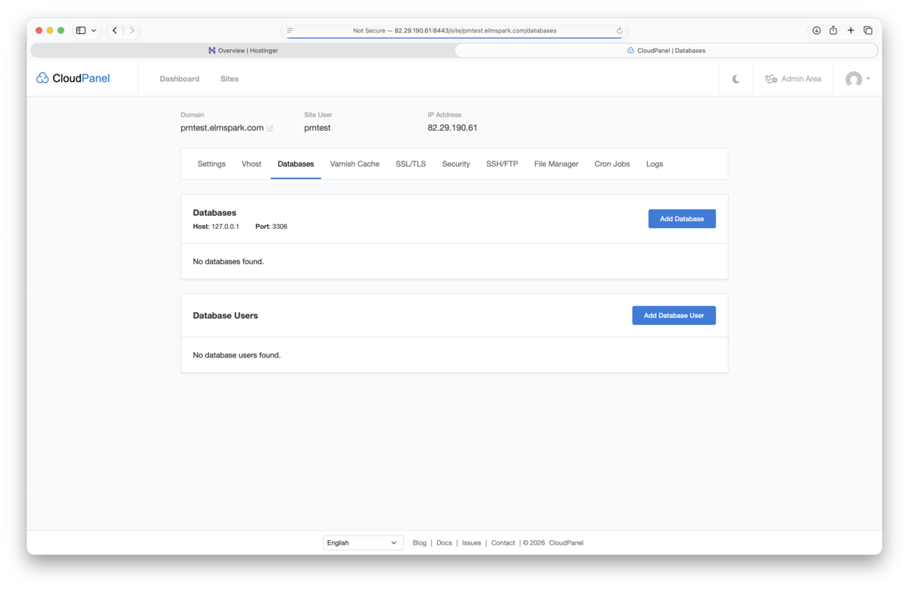Go to Sites in top navigation
This screenshot has height=590, width=909.
click(x=230, y=79)
